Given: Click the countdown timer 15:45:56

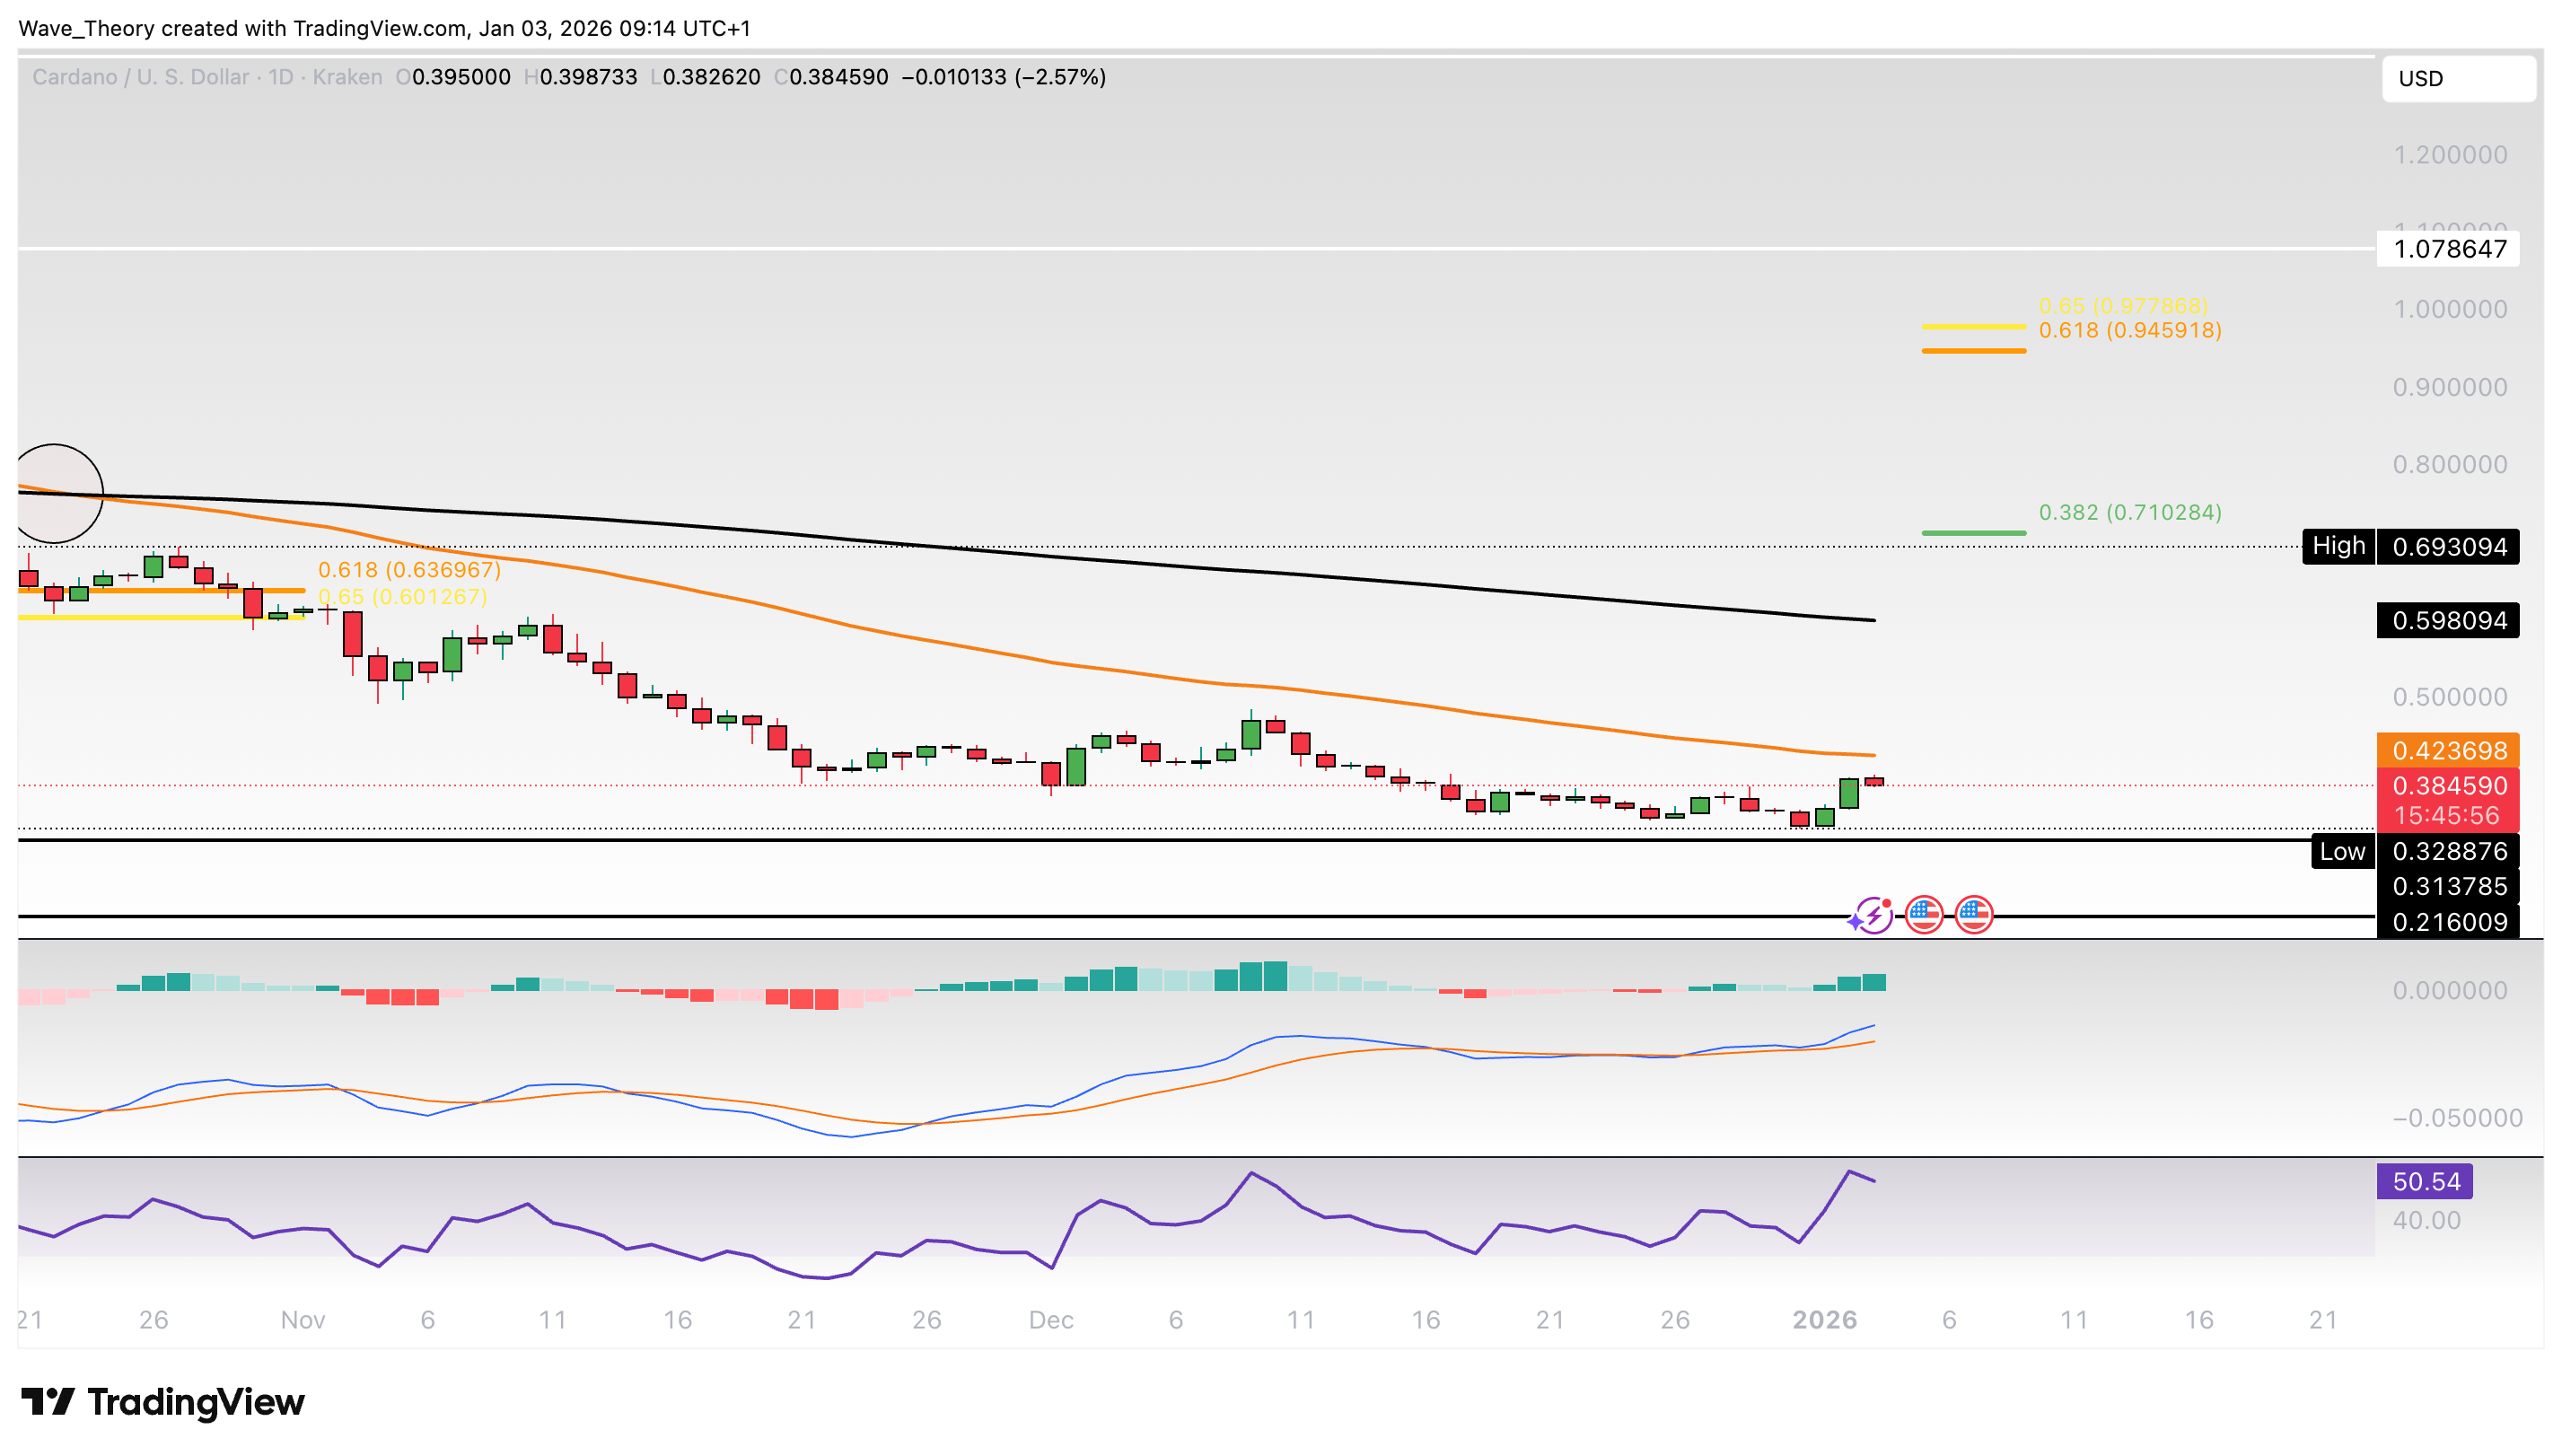Looking at the screenshot, I should (x=2450, y=815).
